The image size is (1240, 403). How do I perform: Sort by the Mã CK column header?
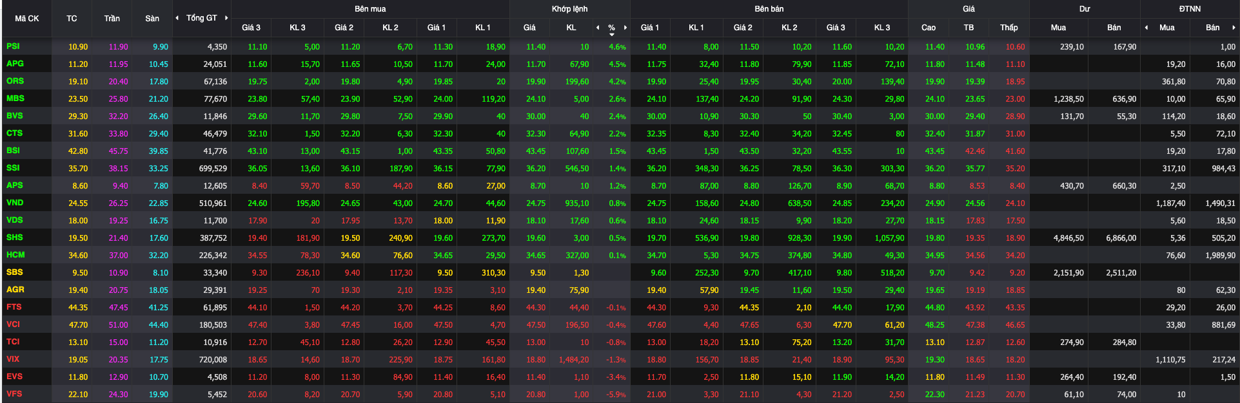pos(27,19)
